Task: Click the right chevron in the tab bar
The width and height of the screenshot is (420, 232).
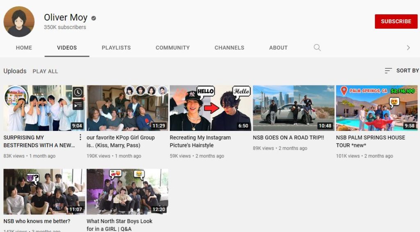Action: [408, 47]
